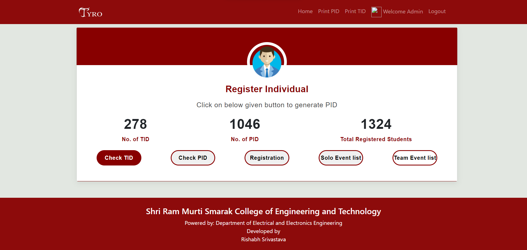Screen dimensions: 527x250
Task: Click the Total Registered Students count 1324
Action: [x=376, y=124]
